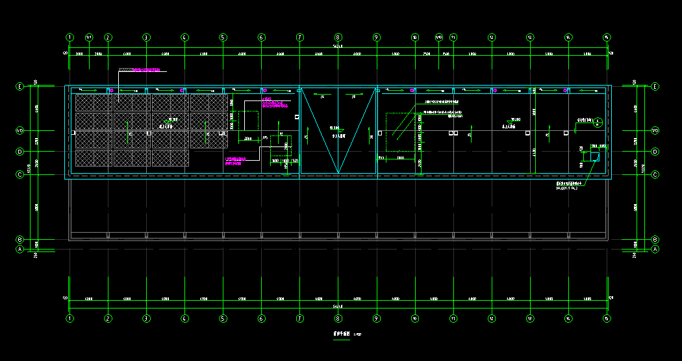Select the top axis bubble labeled 1/10
Screen dimensions: 682x361
(438, 38)
